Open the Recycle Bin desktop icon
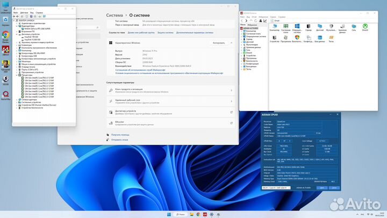Viewport: 387px width, 218px height. click(5, 20)
